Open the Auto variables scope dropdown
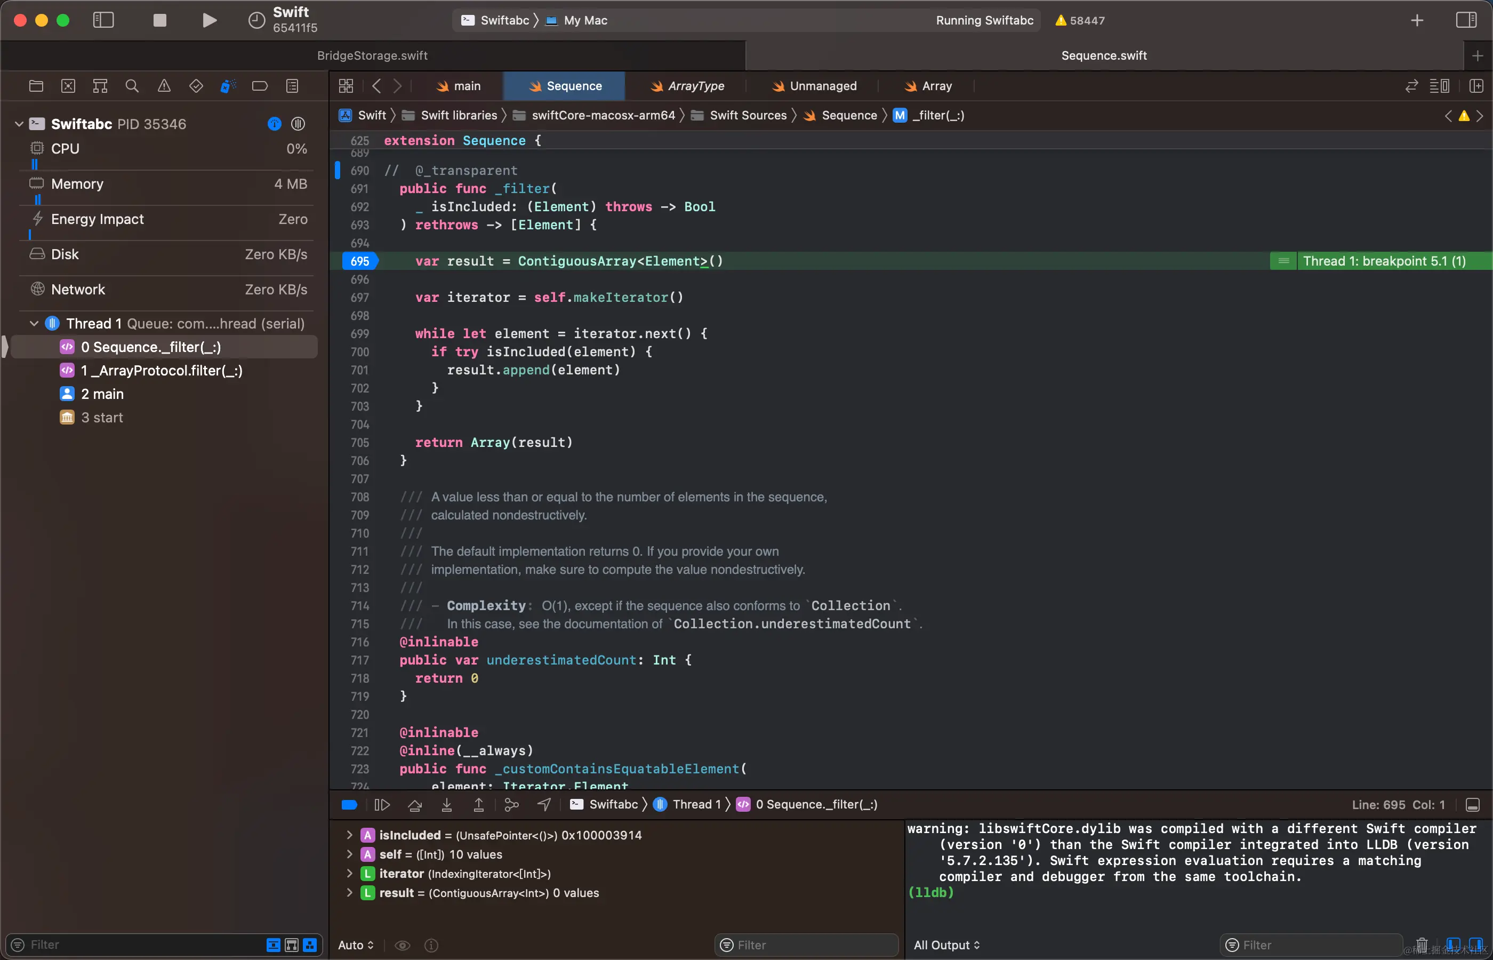The width and height of the screenshot is (1493, 960). pyautogui.click(x=356, y=945)
